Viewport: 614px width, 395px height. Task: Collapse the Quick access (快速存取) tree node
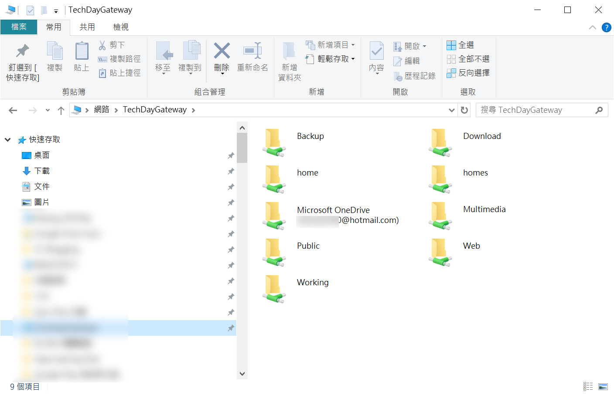[7, 140]
